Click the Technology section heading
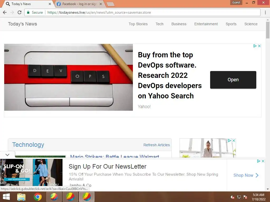The height and width of the screenshot is (202, 270). tap(28, 145)
